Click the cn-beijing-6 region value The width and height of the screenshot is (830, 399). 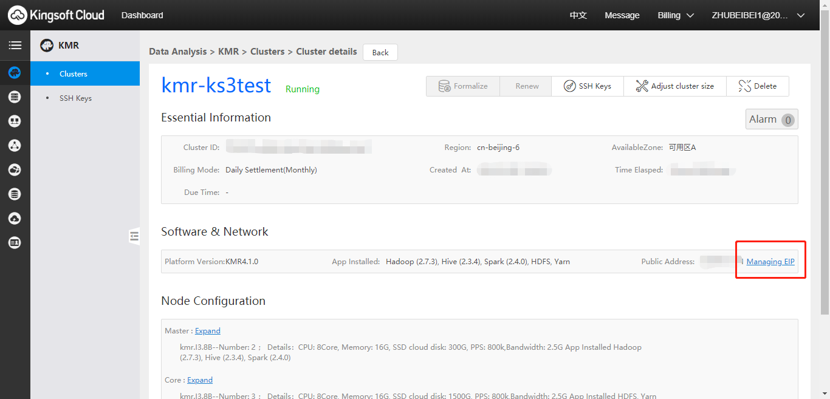[x=498, y=148]
